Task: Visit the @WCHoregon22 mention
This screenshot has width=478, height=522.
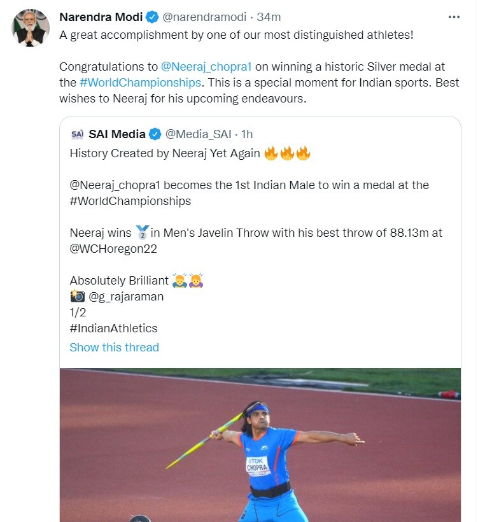Action: pos(113,249)
